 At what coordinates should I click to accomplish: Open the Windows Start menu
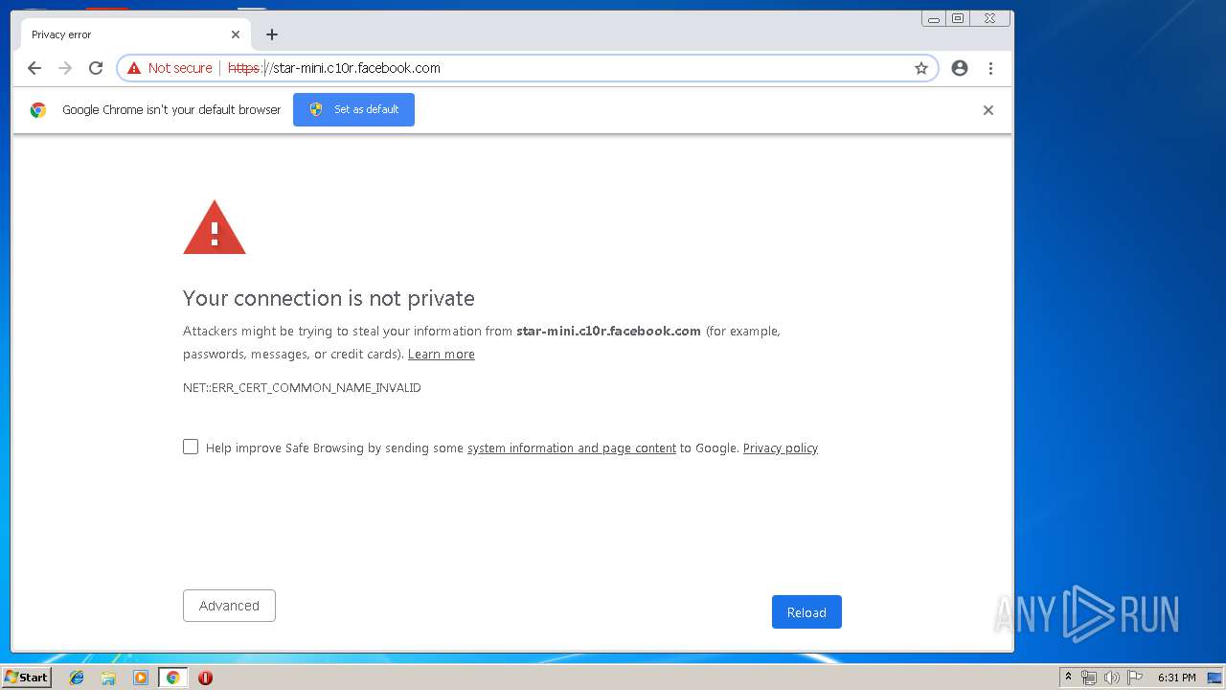coord(26,677)
